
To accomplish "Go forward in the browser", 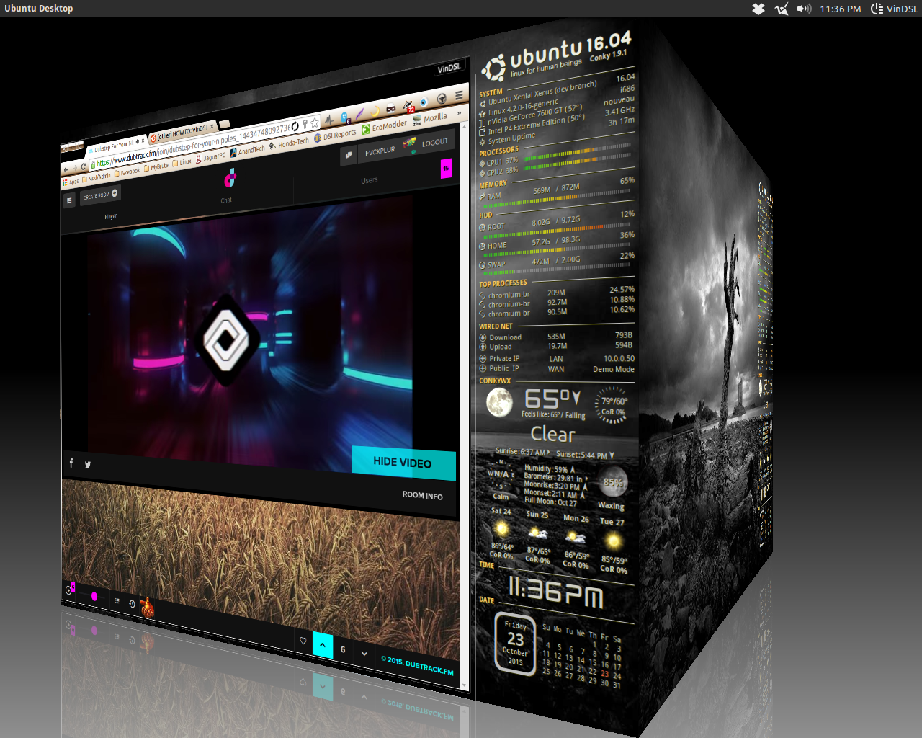I will [75, 168].
